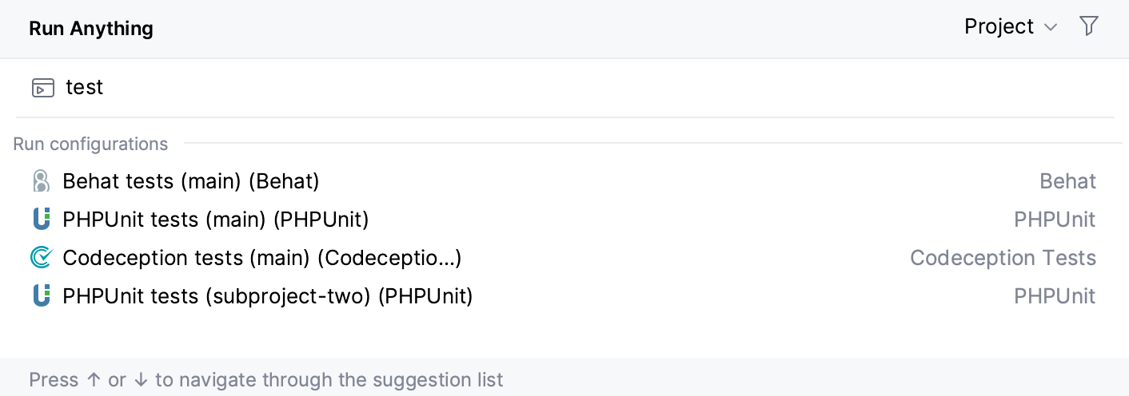Click the PHPUnit icon for main tests
The image size is (1129, 396).
pyautogui.click(x=41, y=219)
